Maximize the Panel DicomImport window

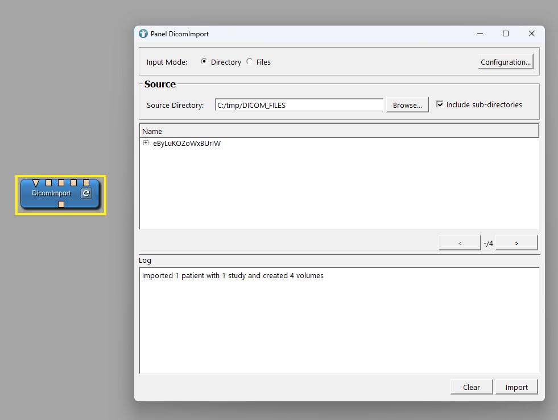coord(505,33)
